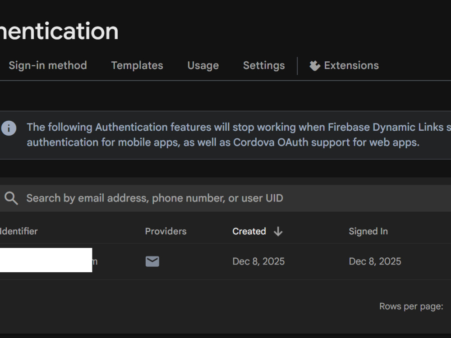
Task: Select the Signed In date Dec 8, 2025
Action: [x=375, y=261]
